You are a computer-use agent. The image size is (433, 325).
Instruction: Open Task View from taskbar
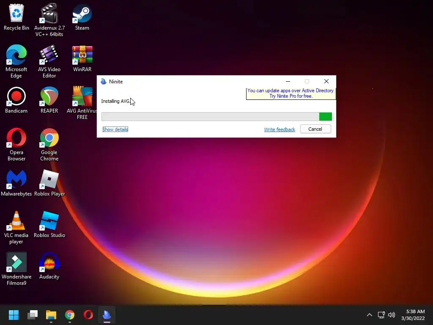pyautogui.click(x=33, y=315)
